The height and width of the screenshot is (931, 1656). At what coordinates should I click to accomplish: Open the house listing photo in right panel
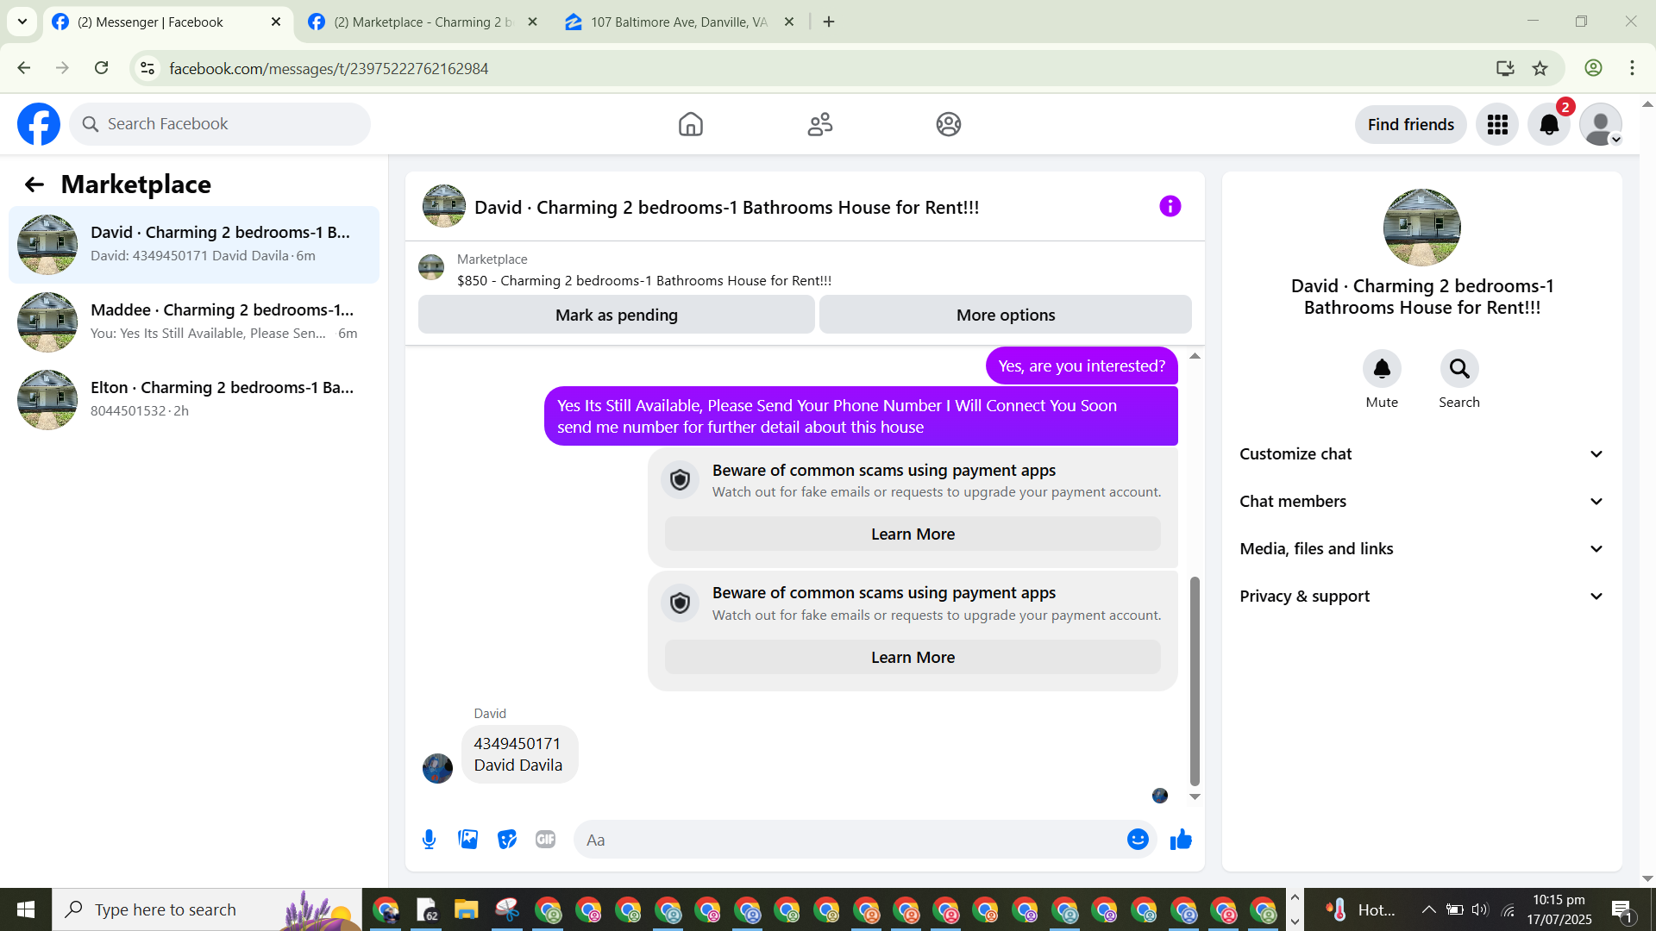1422,228
